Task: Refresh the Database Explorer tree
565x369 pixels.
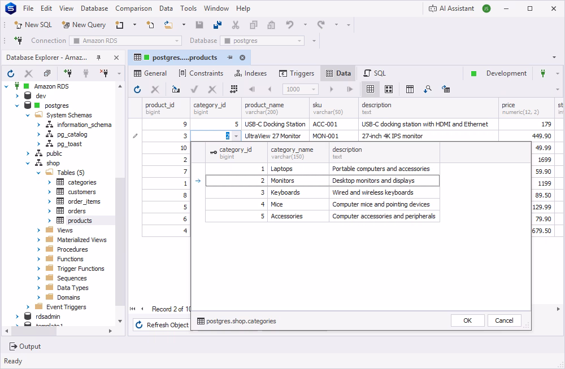Action: [11, 73]
